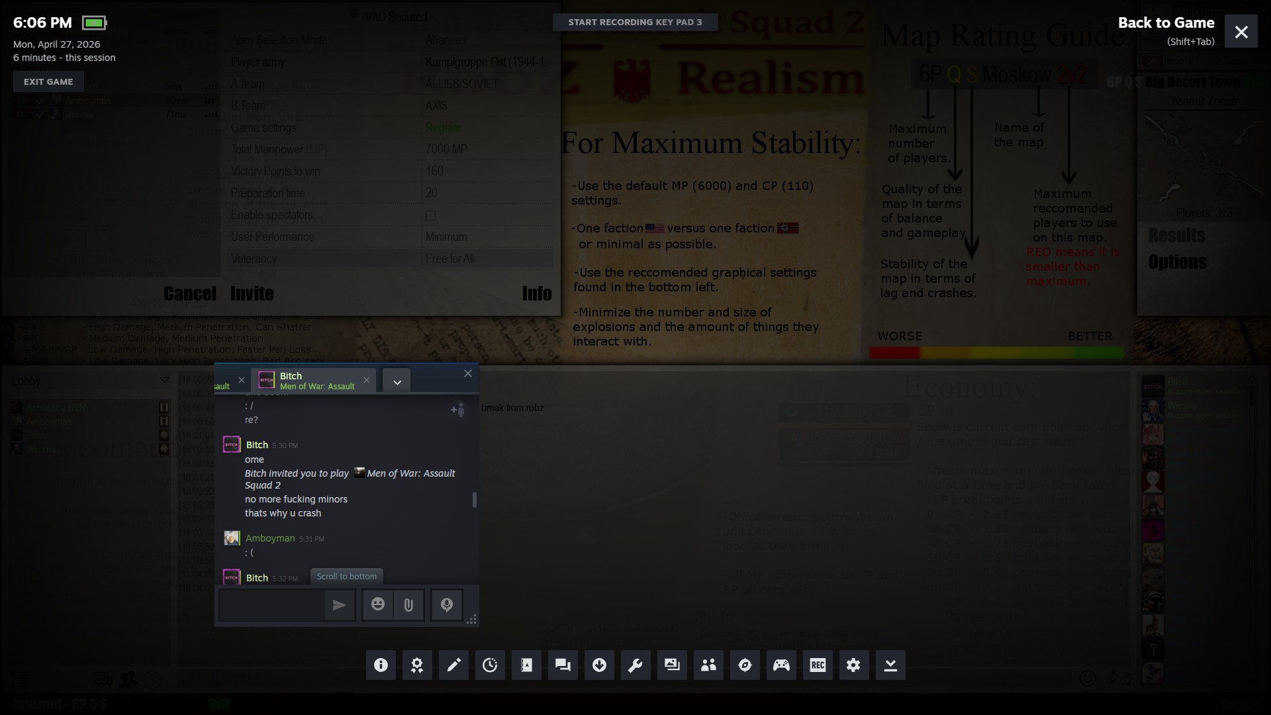Switch to the Bitch chat tab

click(308, 381)
